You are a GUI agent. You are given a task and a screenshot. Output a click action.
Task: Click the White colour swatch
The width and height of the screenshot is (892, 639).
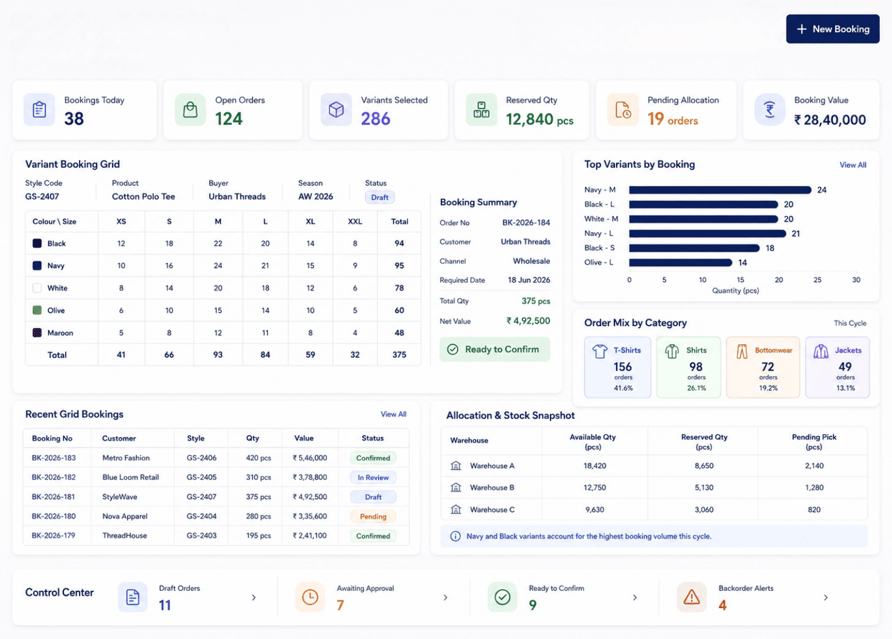(37, 288)
